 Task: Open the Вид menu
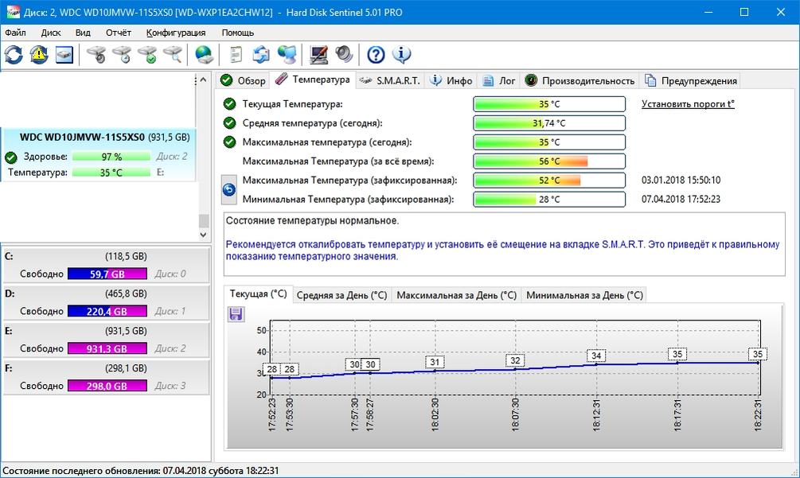click(x=83, y=33)
